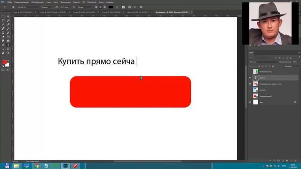Open the anti-aliasing method dropdown
This screenshot has height=169, width=301.
tap(85, 7)
